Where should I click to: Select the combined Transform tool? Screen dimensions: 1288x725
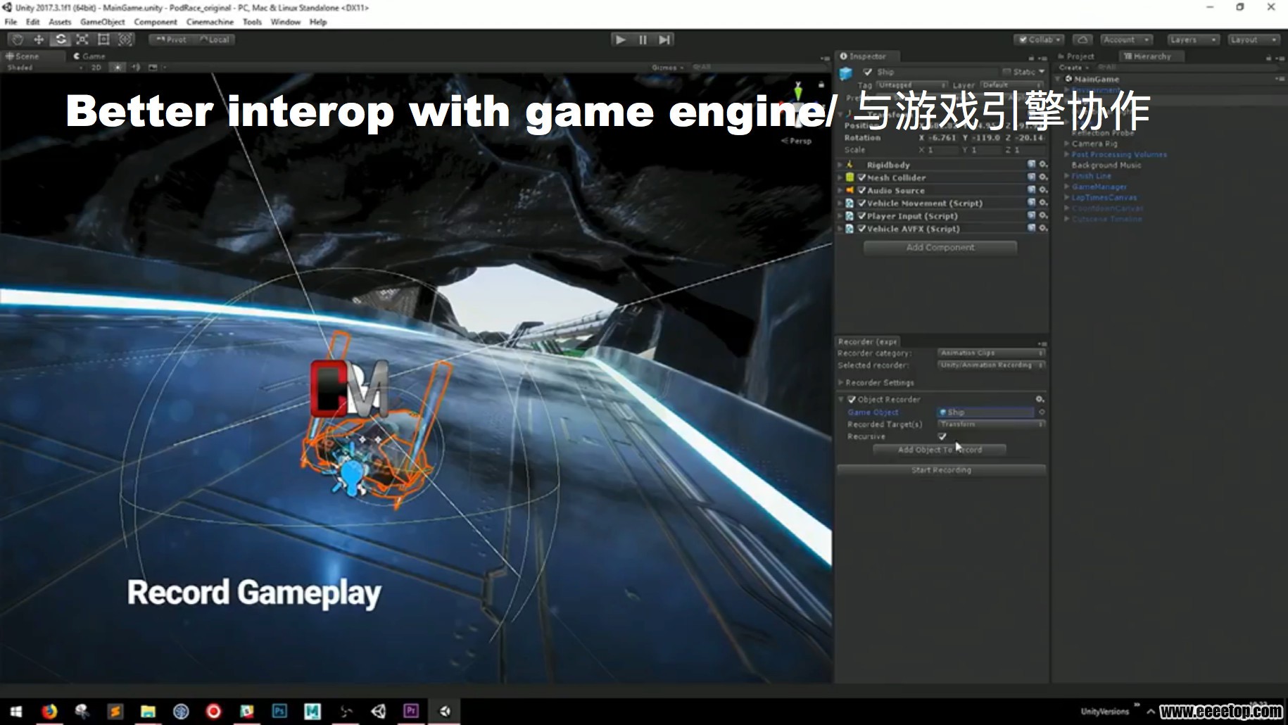[x=125, y=39]
